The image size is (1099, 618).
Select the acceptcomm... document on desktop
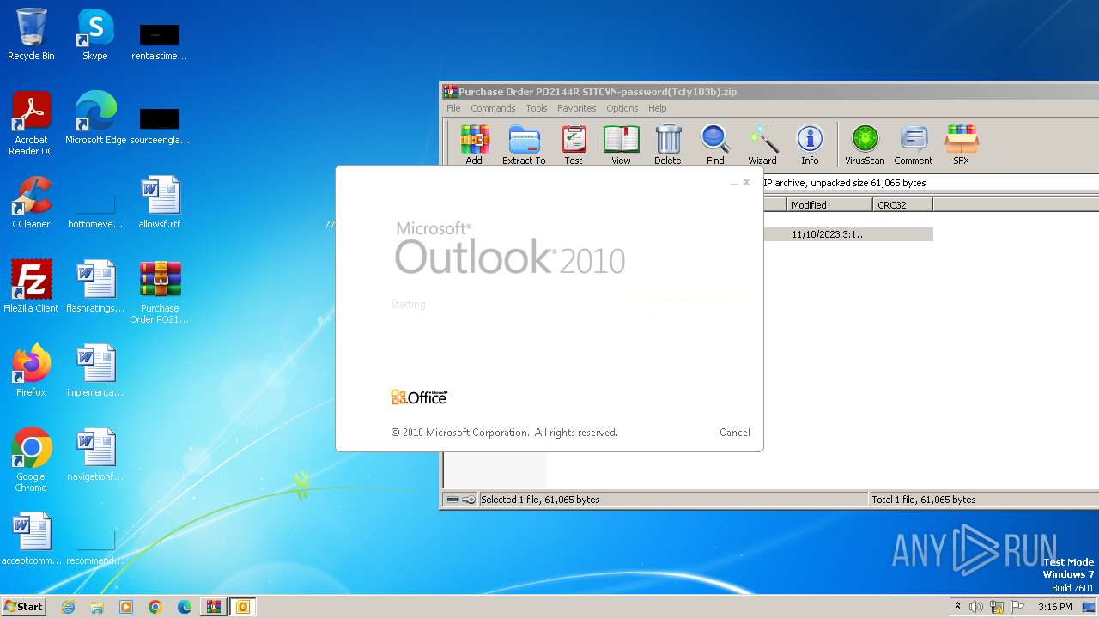click(x=31, y=539)
